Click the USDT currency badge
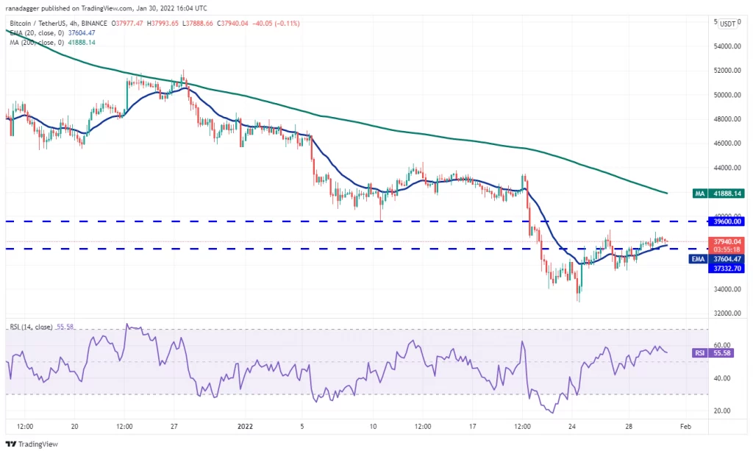Screen dimensions: 753x454 pos(728,24)
